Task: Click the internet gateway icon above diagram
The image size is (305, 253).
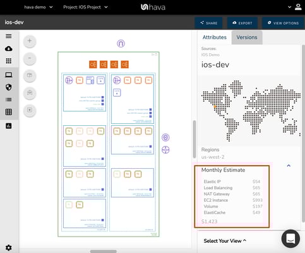Action: [x=121, y=44]
